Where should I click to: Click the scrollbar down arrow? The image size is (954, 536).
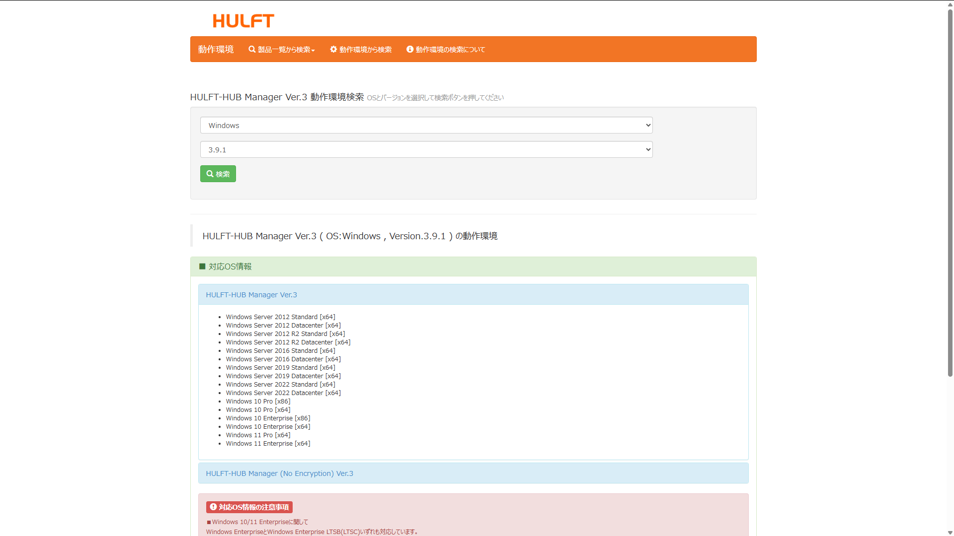950,532
